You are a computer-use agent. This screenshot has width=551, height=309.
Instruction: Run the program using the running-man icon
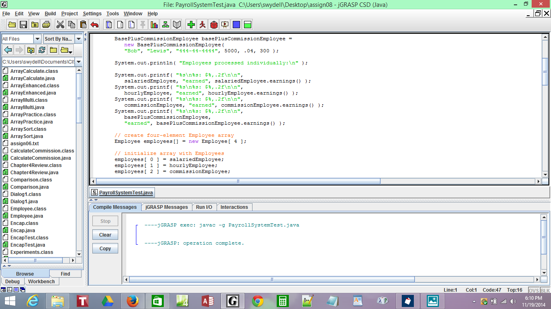click(x=202, y=24)
